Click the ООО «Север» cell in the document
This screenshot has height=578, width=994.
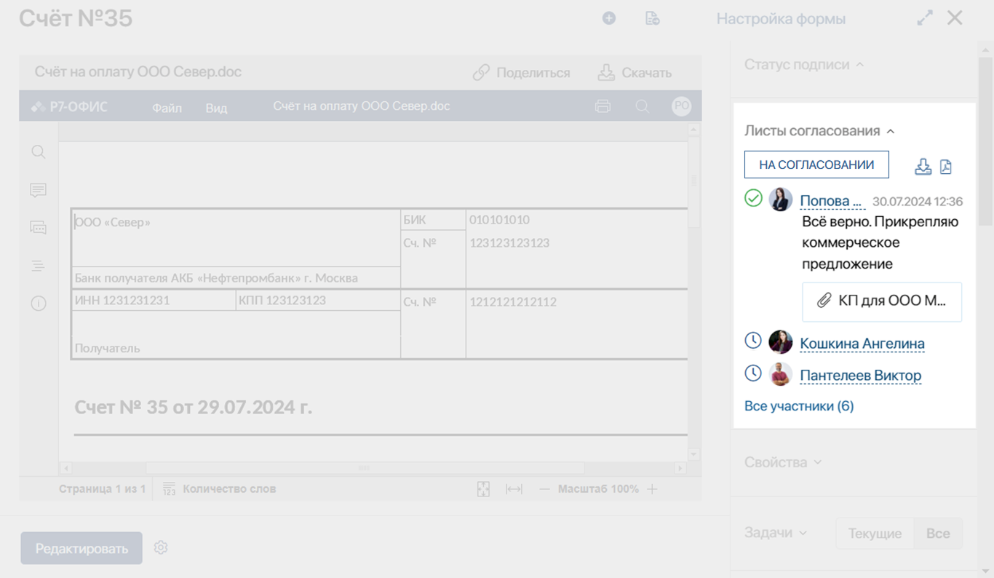236,237
